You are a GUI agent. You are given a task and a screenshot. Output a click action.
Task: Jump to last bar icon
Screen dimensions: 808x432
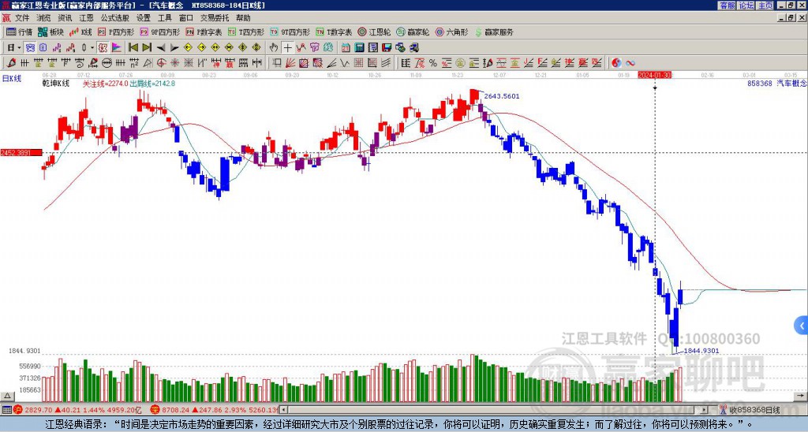(147, 48)
